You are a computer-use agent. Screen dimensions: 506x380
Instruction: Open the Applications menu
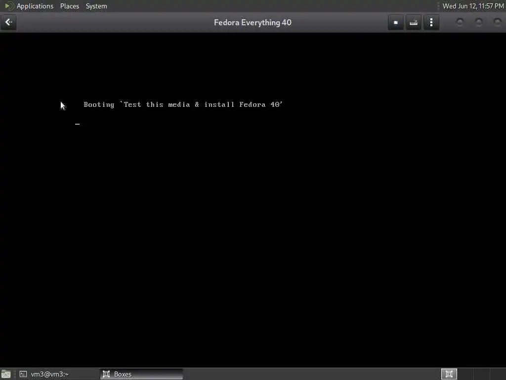tap(35, 6)
